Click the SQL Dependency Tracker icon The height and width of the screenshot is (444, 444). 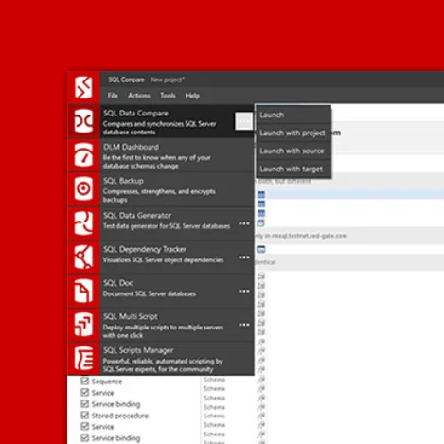click(83, 257)
